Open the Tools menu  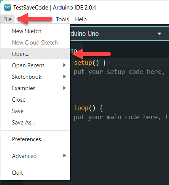click(x=62, y=19)
